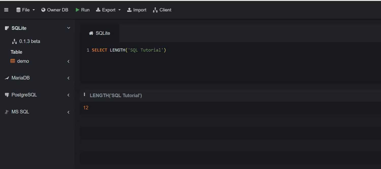Open the hamburger menu
The height and width of the screenshot is (169, 381).
point(6,10)
